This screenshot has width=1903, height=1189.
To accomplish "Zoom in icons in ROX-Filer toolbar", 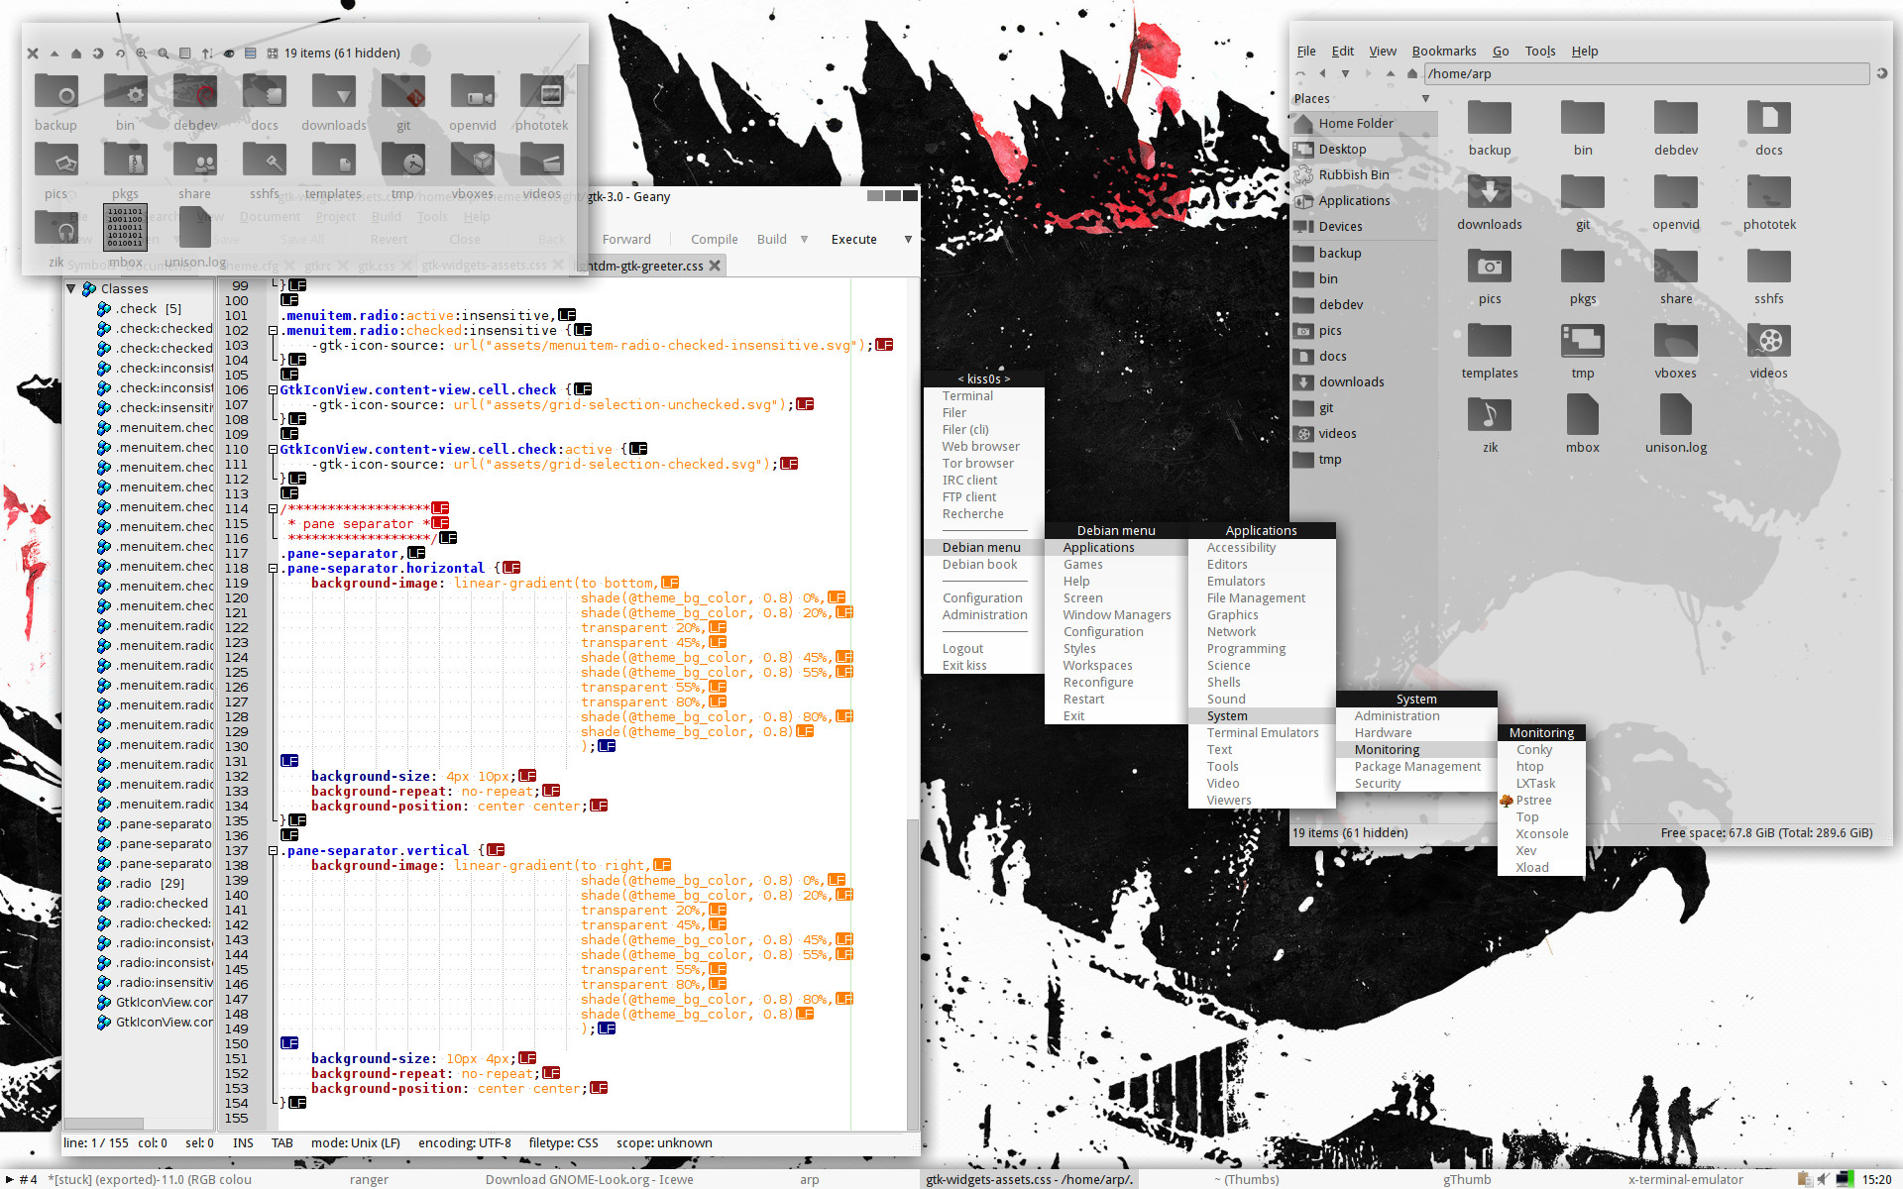I will click(x=142, y=54).
